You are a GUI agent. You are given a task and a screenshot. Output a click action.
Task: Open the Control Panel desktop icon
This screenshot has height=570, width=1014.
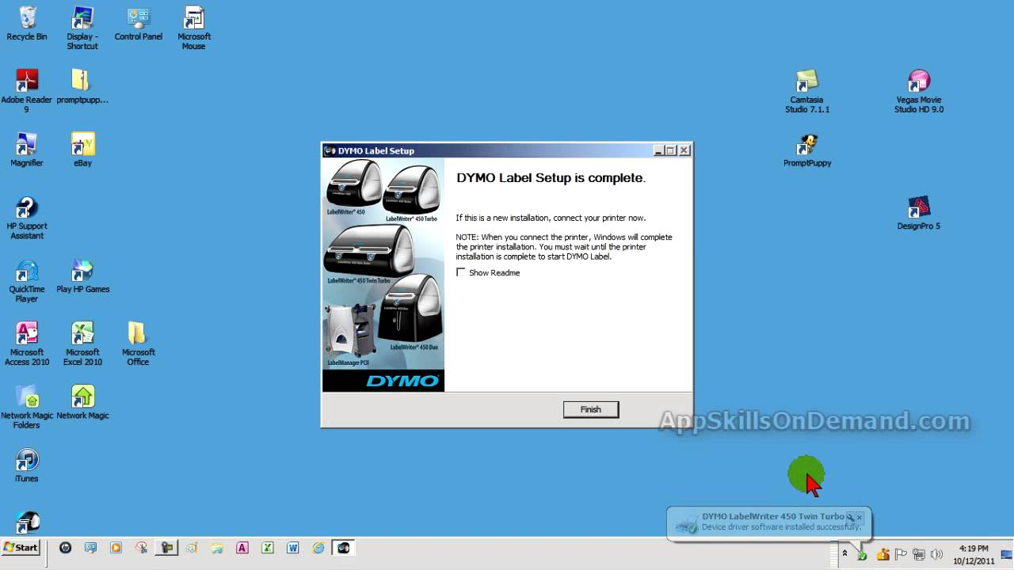click(x=138, y=23)
